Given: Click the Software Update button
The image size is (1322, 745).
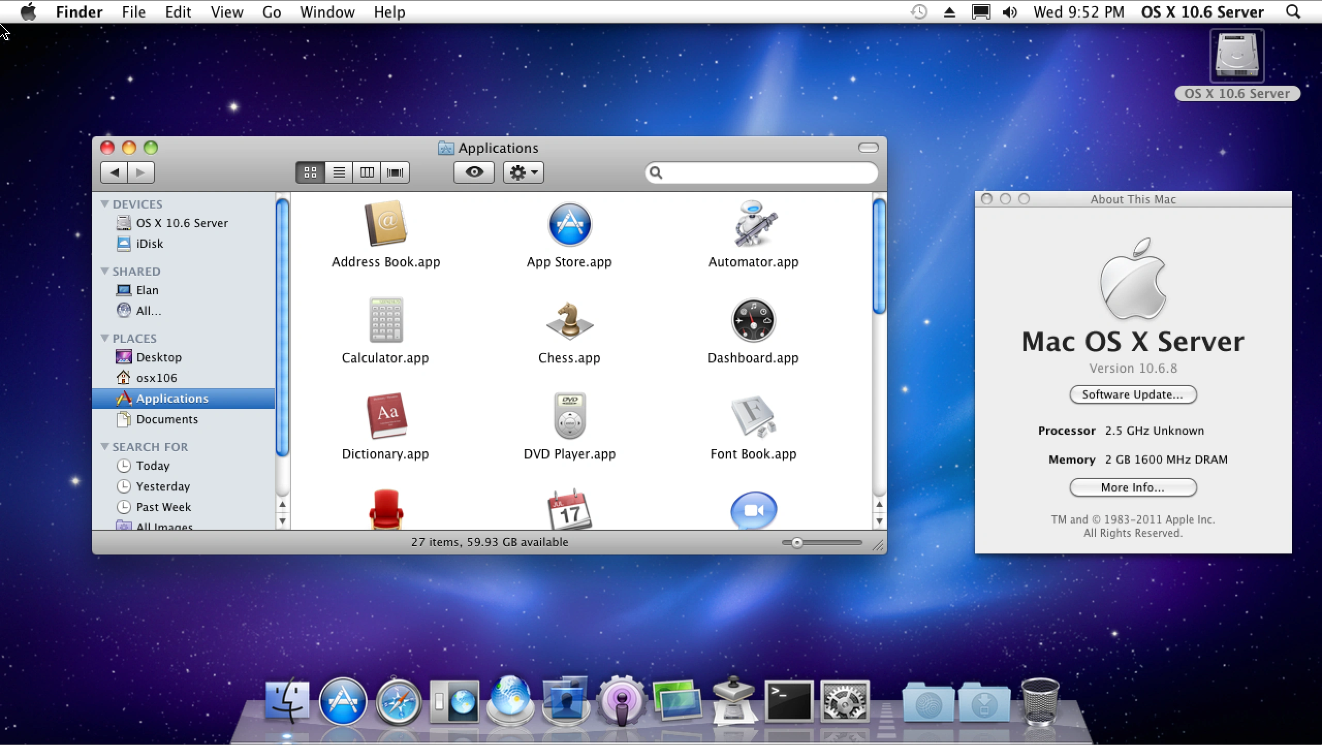Looking at the screenshot, I should point(1133,394).
